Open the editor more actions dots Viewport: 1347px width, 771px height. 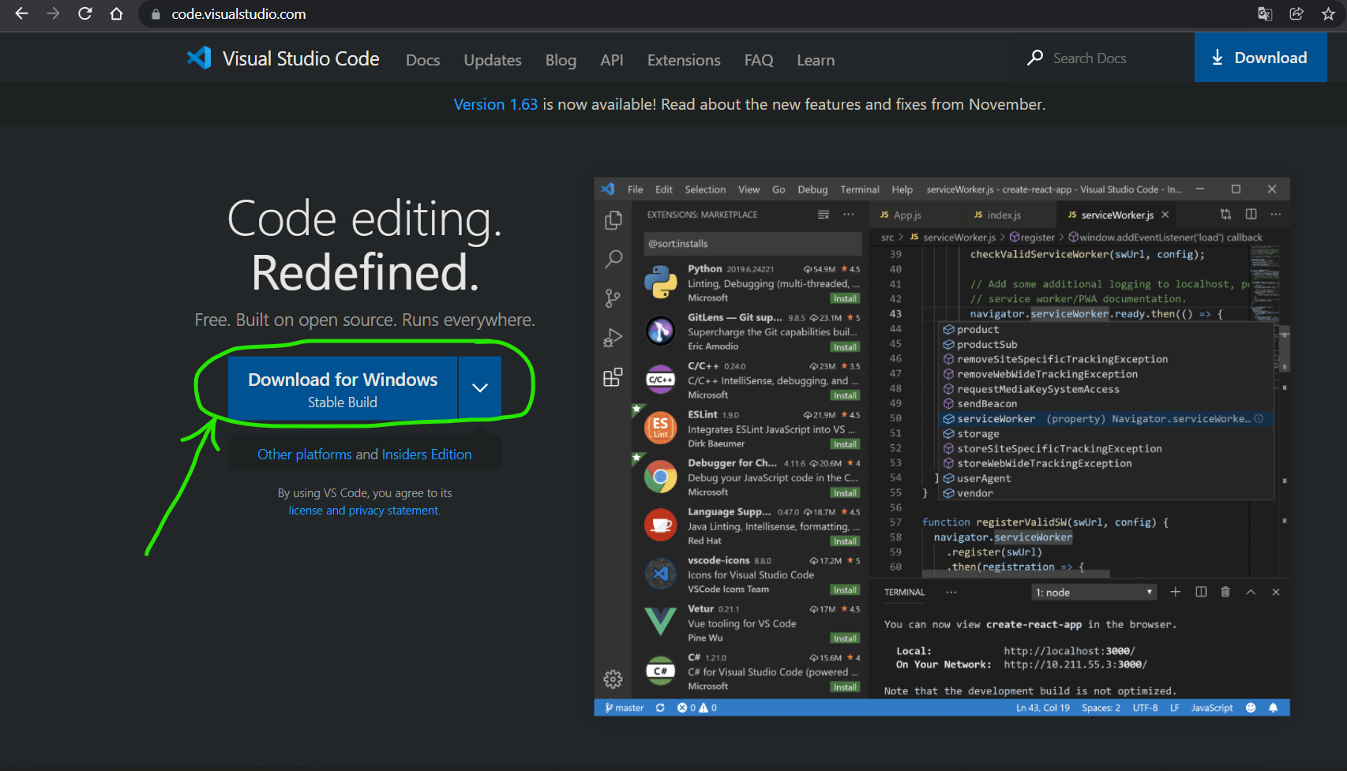point(1276,214)
